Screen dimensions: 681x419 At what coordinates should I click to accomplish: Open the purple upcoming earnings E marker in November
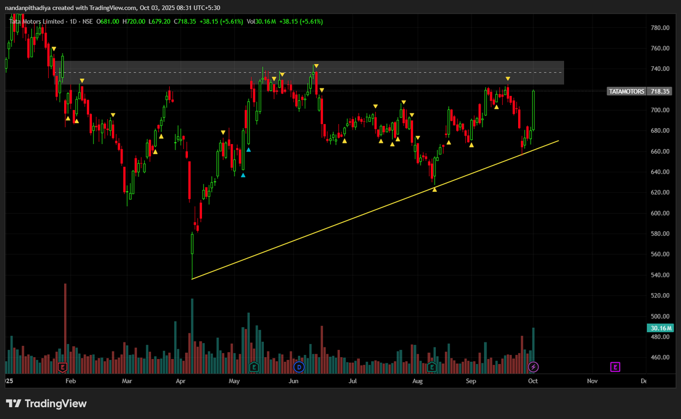[615, 367]
